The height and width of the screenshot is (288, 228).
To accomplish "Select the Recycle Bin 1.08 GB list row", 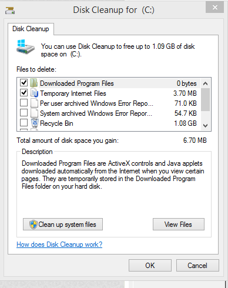I will coord(109,123).
